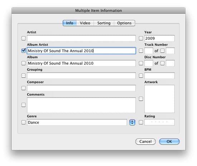Set a star rating in Rating field

(x=159, y=122)
